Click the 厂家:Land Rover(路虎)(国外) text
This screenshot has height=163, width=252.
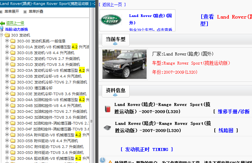[x=183, y=54]
